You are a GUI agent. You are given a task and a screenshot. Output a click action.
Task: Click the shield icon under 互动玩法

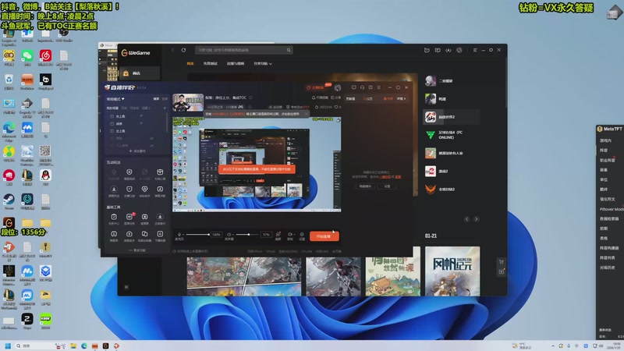[x=129, y=172]
